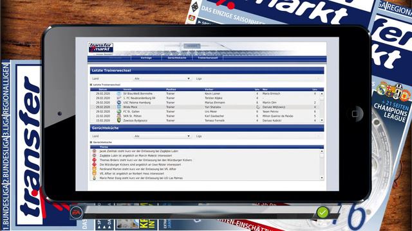Click the SV Blau-Weiß Bornreihe club crest
The height and width of the screenshot is (231, 412).
[x=118, y=94]
